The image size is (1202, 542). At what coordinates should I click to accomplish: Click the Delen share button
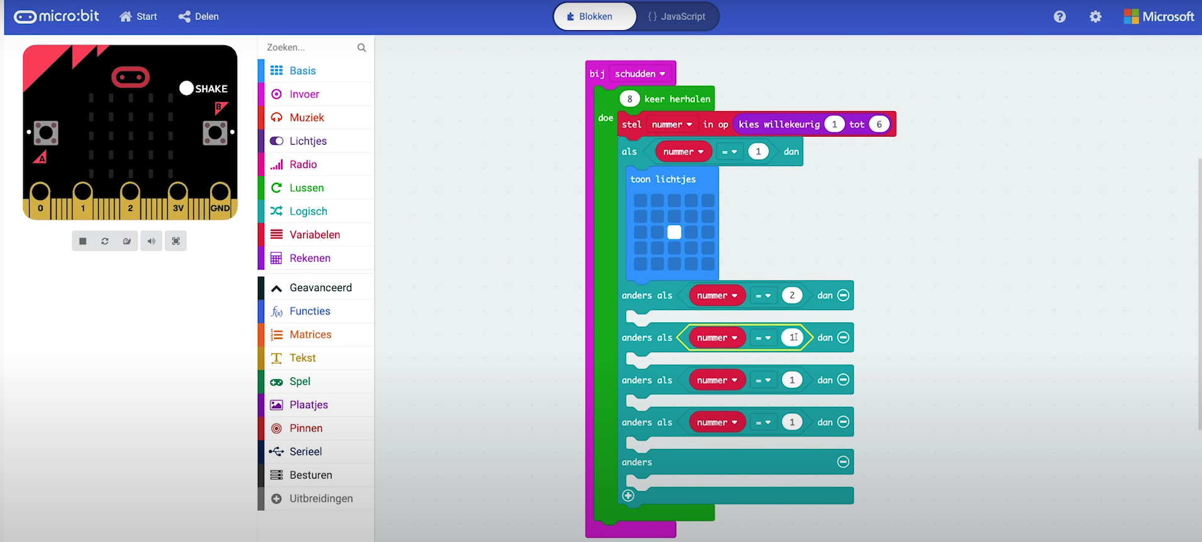coord(199,17)
